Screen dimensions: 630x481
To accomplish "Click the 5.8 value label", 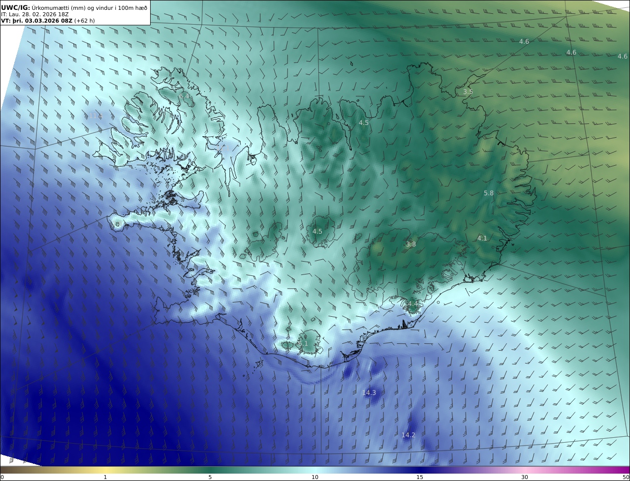I will (489, 193).
